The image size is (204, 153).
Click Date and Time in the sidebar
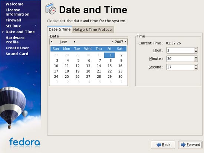(x=20, y=32)
